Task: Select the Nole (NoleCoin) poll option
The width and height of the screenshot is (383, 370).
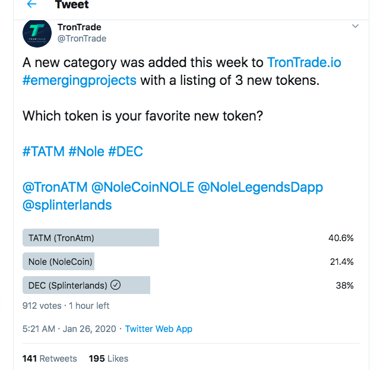Action: (58, 261)
